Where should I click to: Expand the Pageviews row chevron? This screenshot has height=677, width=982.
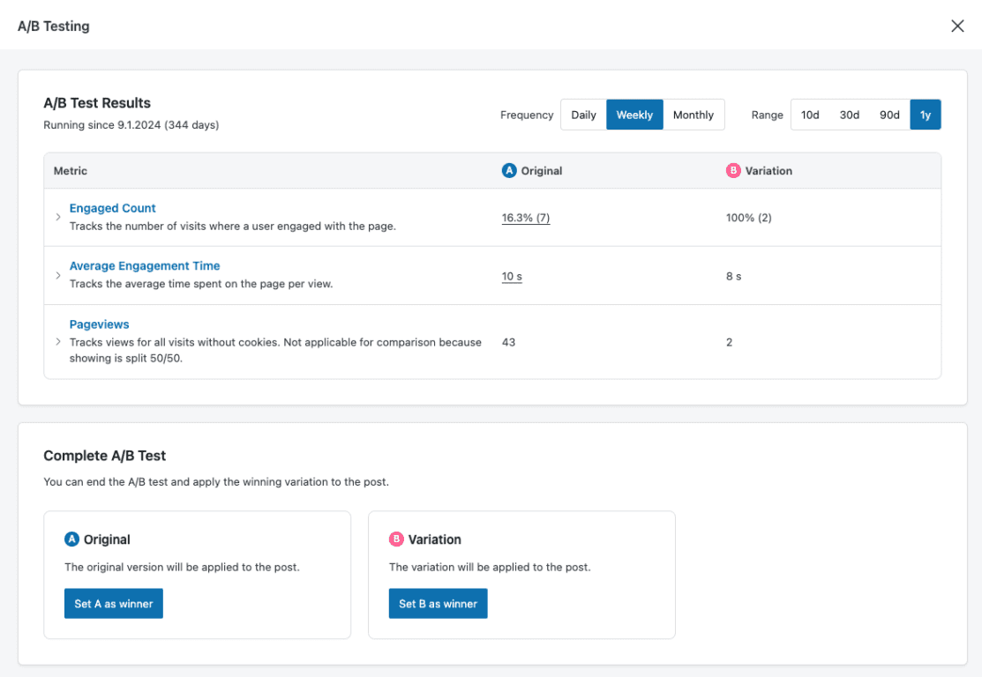[x=58, y=342]
